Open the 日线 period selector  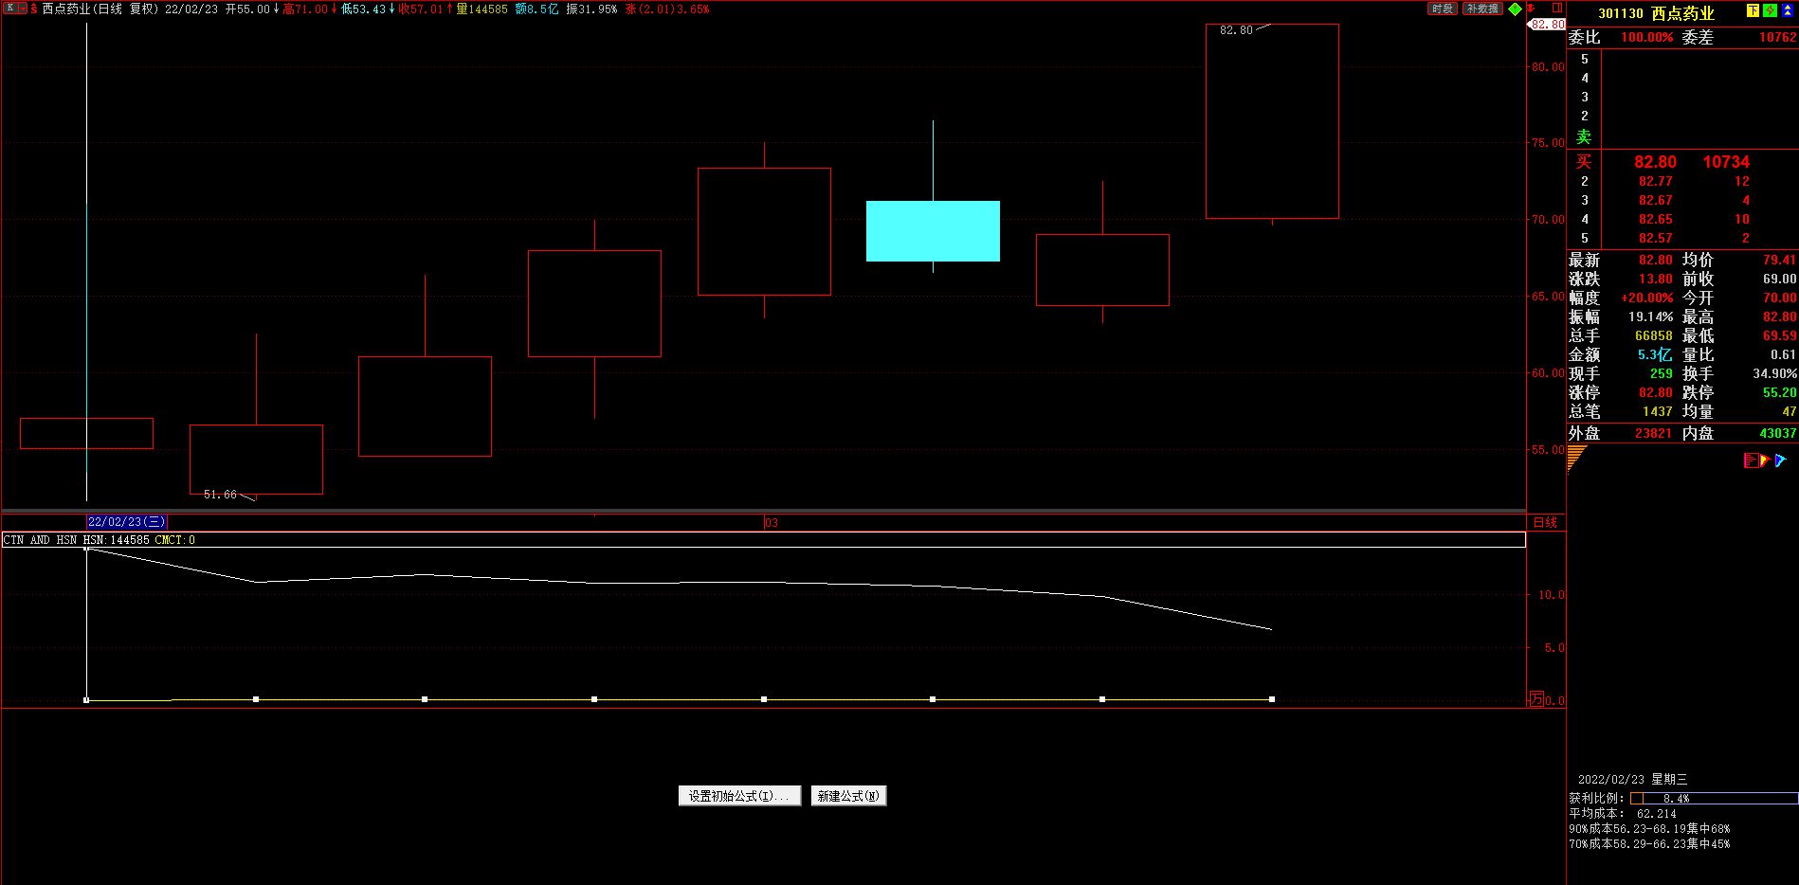tap(1545, 522)
